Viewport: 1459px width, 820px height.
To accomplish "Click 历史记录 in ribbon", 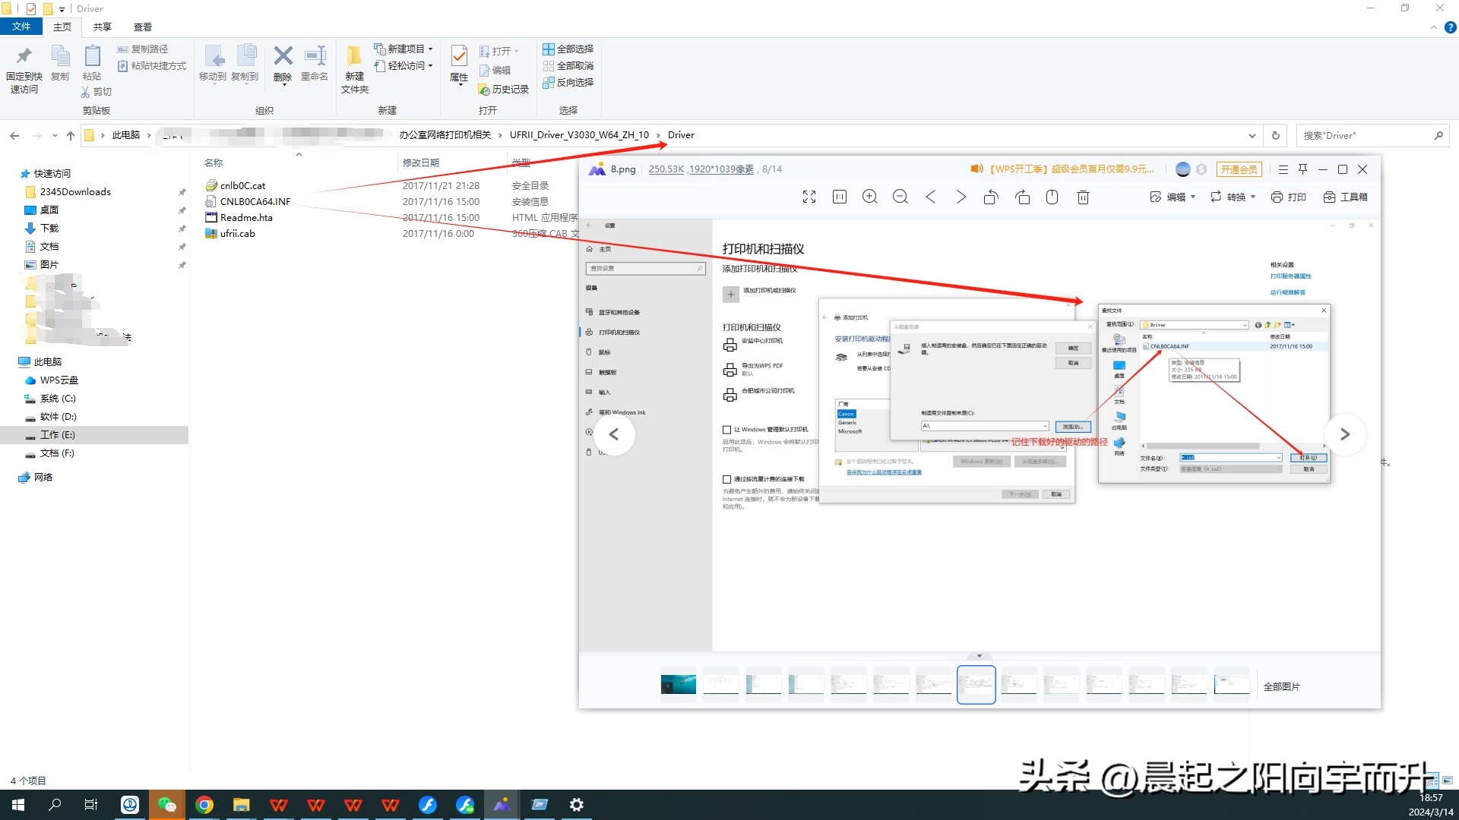I will [x=504, y=90].
